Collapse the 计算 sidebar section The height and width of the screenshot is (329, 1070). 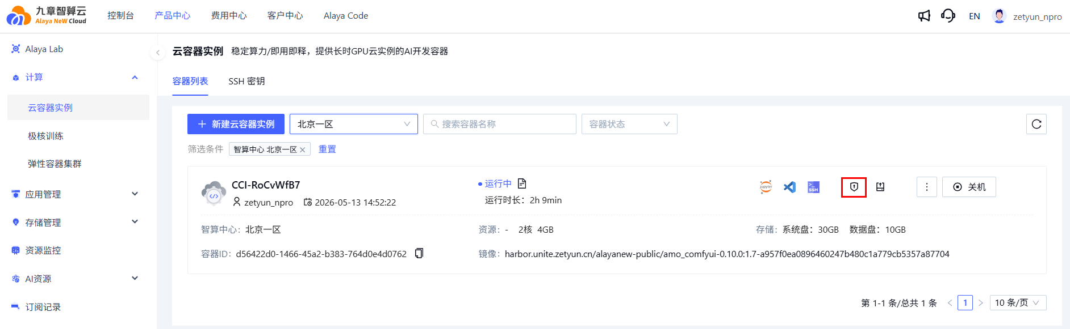[135, 78]
